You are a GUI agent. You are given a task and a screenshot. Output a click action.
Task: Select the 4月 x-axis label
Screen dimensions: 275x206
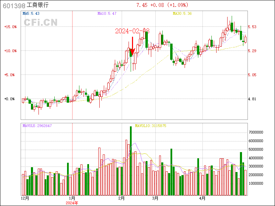202,198
